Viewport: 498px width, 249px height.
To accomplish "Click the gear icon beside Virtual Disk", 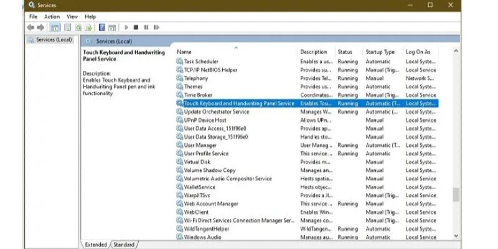I will pyautogui.click(x=180, y=162).
